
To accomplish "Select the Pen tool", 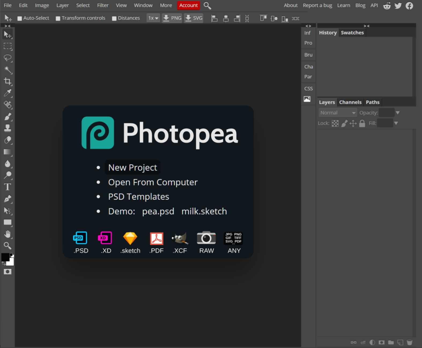I will click(8, 199).
